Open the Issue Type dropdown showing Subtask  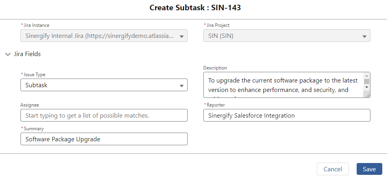[104, 85]
